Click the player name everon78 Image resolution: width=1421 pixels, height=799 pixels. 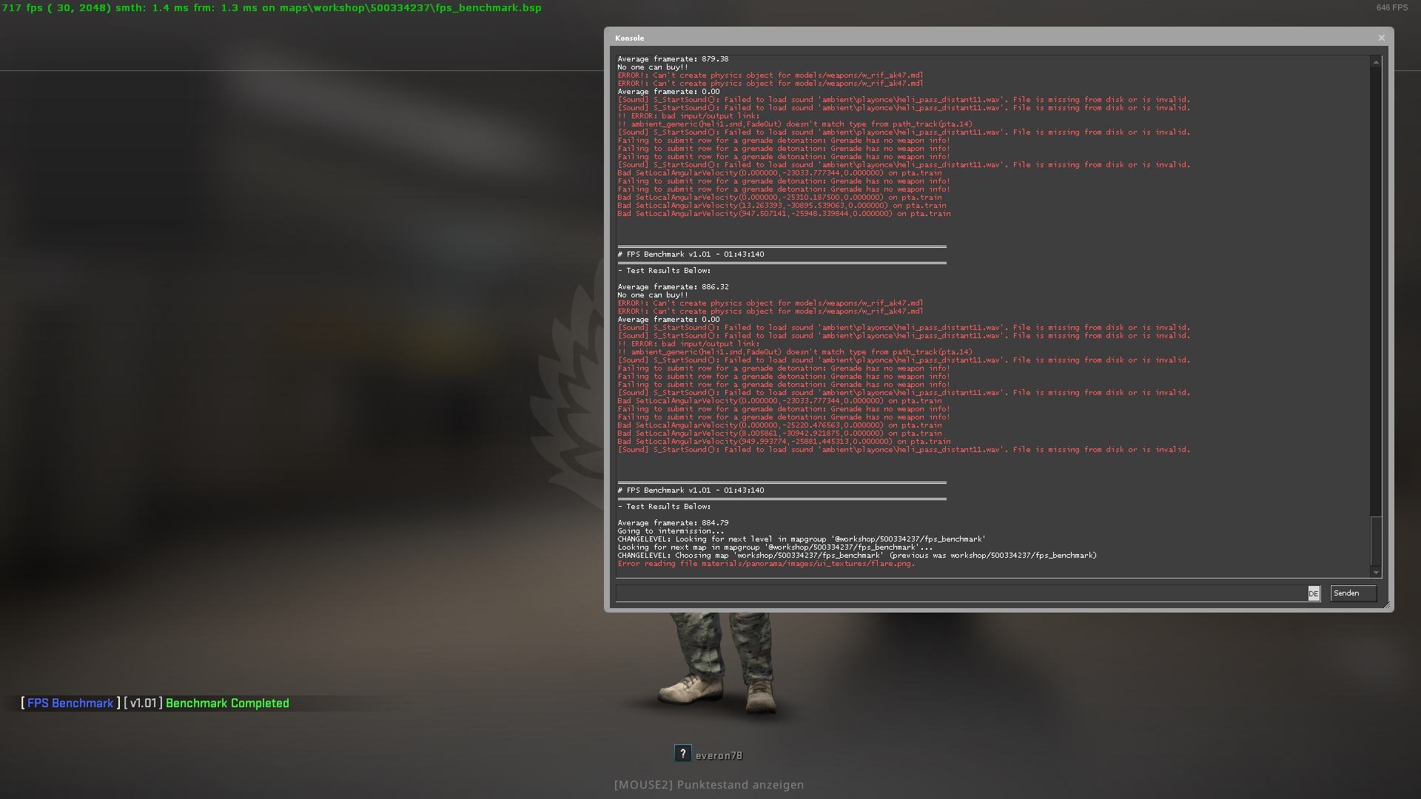719,755
